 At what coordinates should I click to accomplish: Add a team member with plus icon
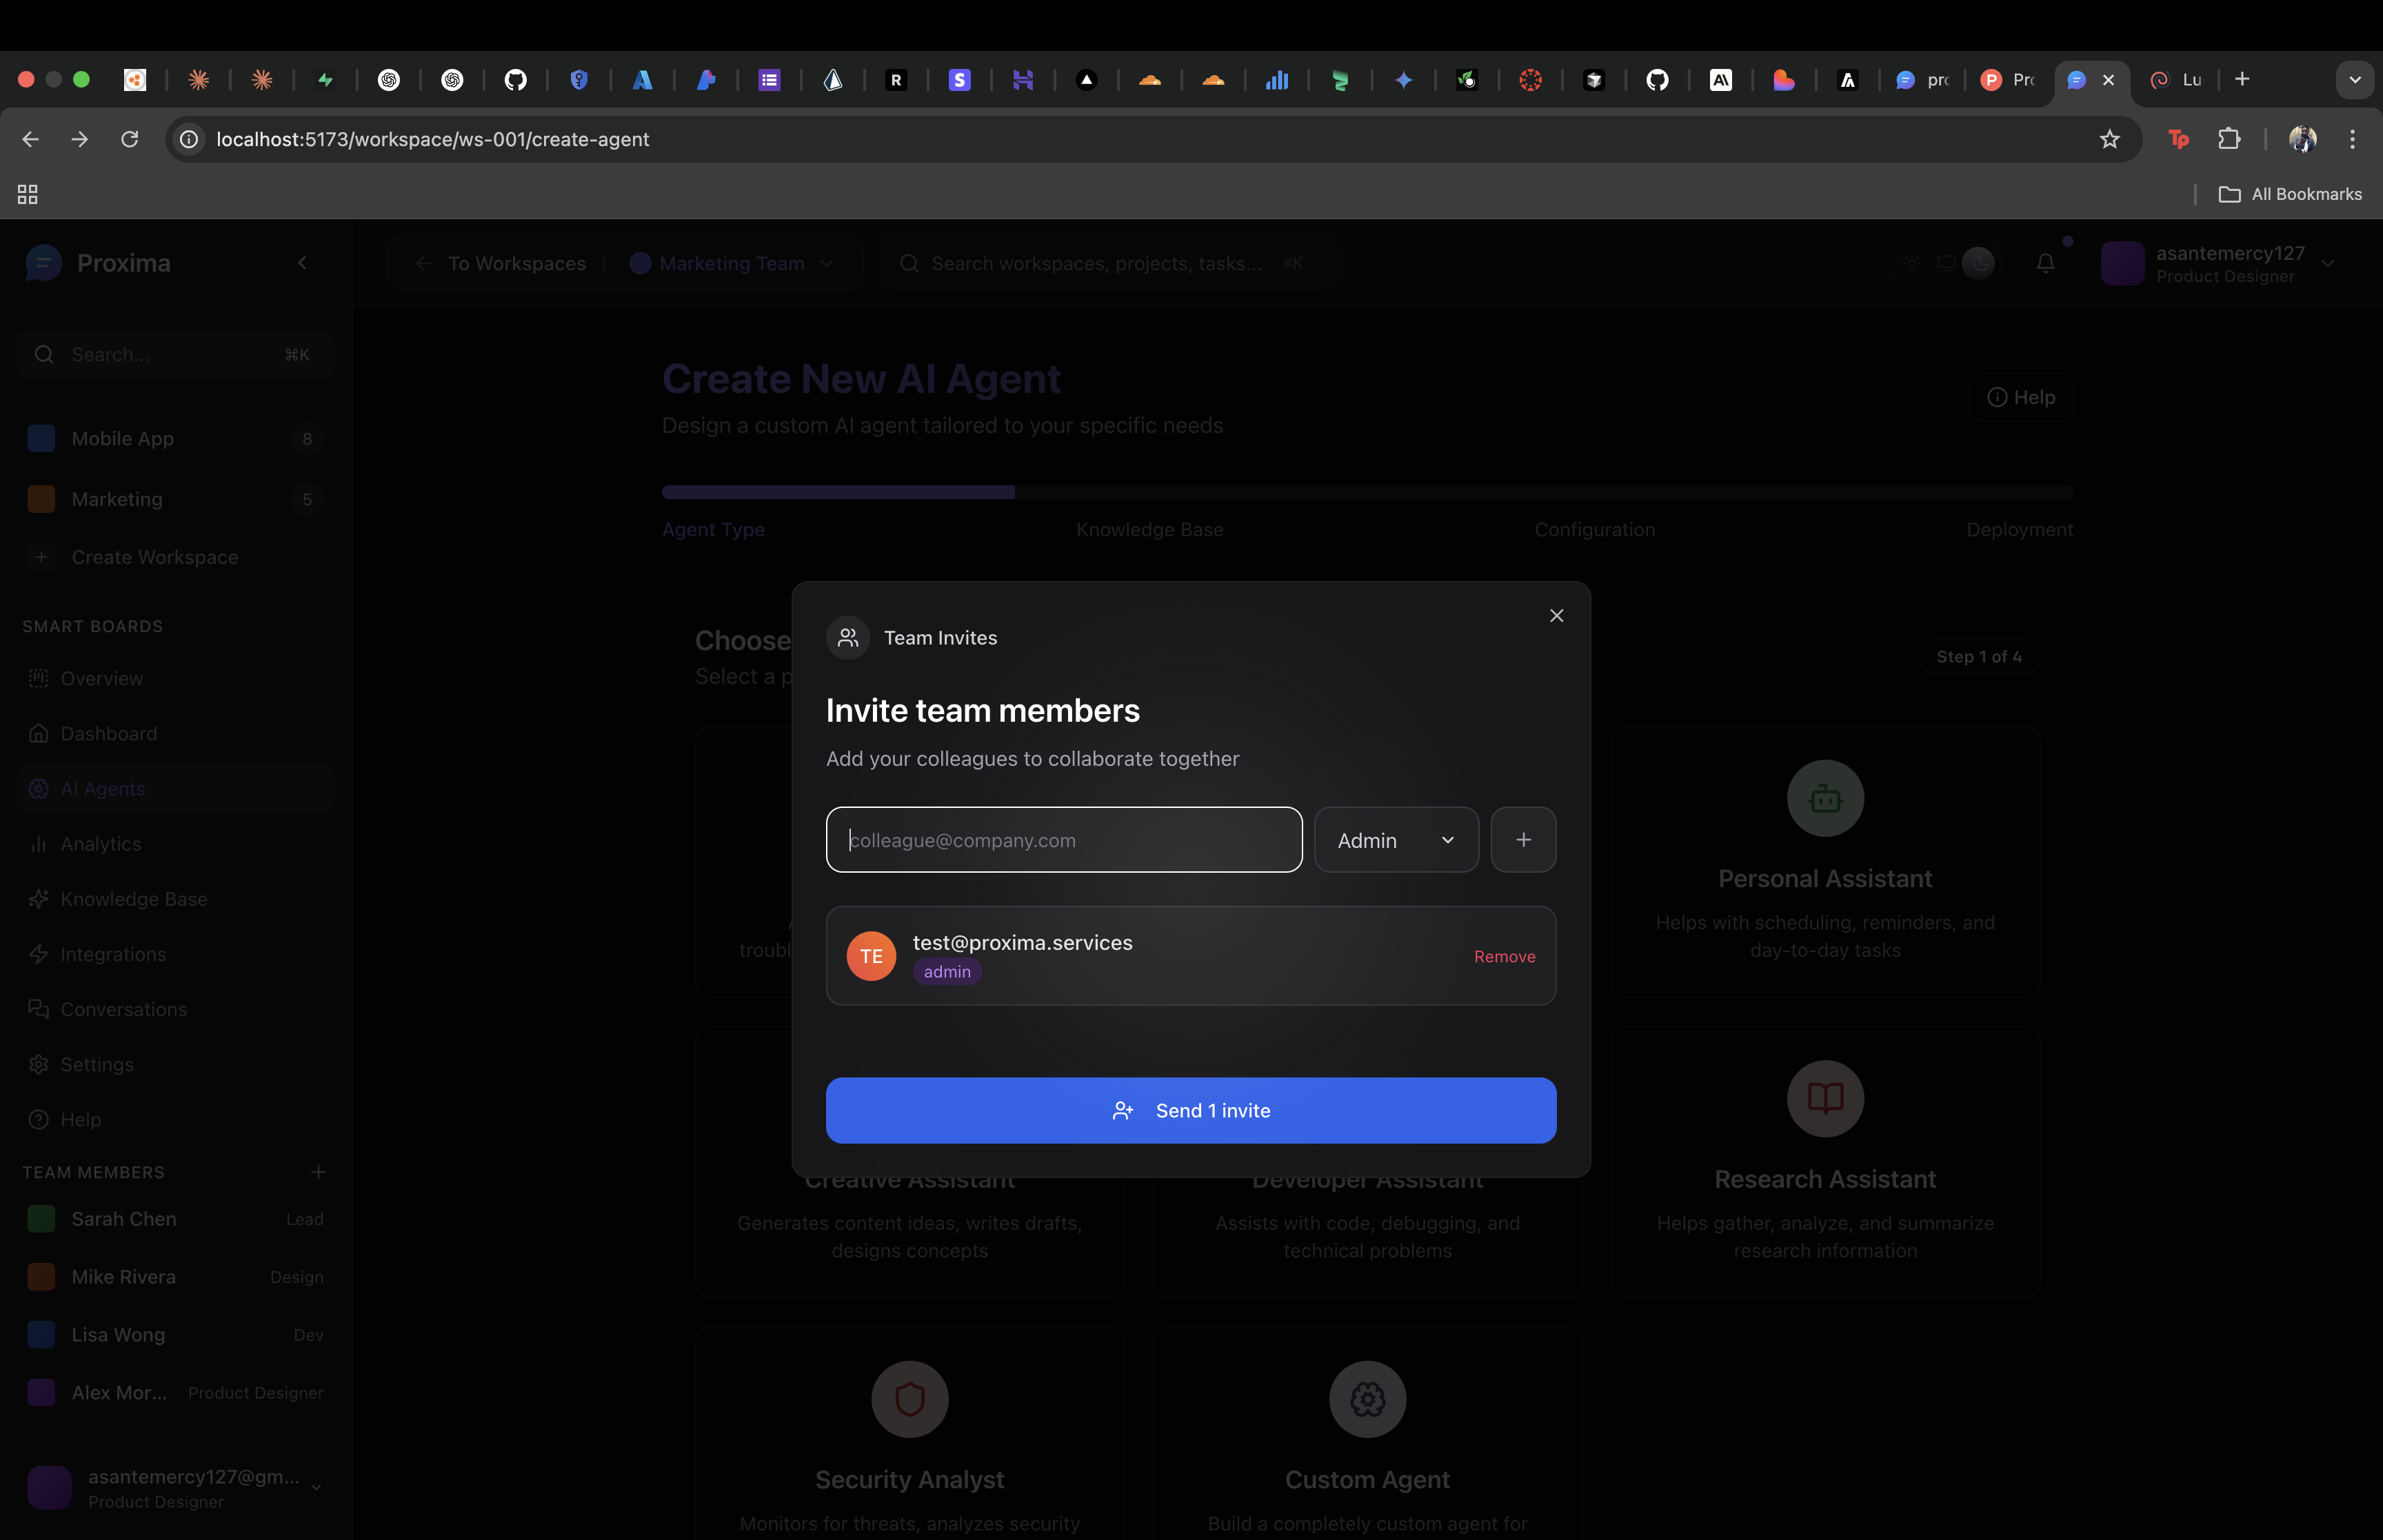318,1172
